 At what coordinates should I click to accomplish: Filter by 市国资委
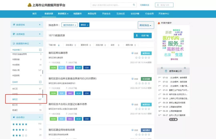(x=27, y=59)
